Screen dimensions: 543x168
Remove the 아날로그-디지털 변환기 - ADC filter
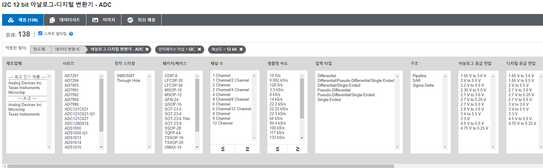pos(147,49)
